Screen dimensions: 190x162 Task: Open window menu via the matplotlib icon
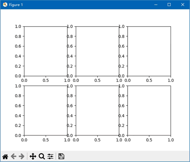tap(5, 5)
